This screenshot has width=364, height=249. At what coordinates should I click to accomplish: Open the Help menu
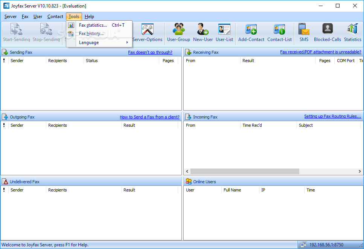click(89, 17)
